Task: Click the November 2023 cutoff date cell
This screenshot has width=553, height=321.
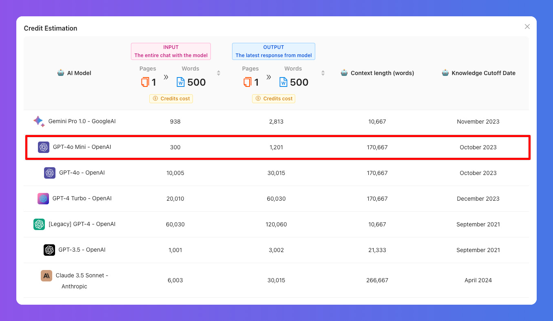Action: pyautogui.click(x=478, y=122)
